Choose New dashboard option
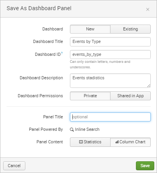 tap(90, 29)
